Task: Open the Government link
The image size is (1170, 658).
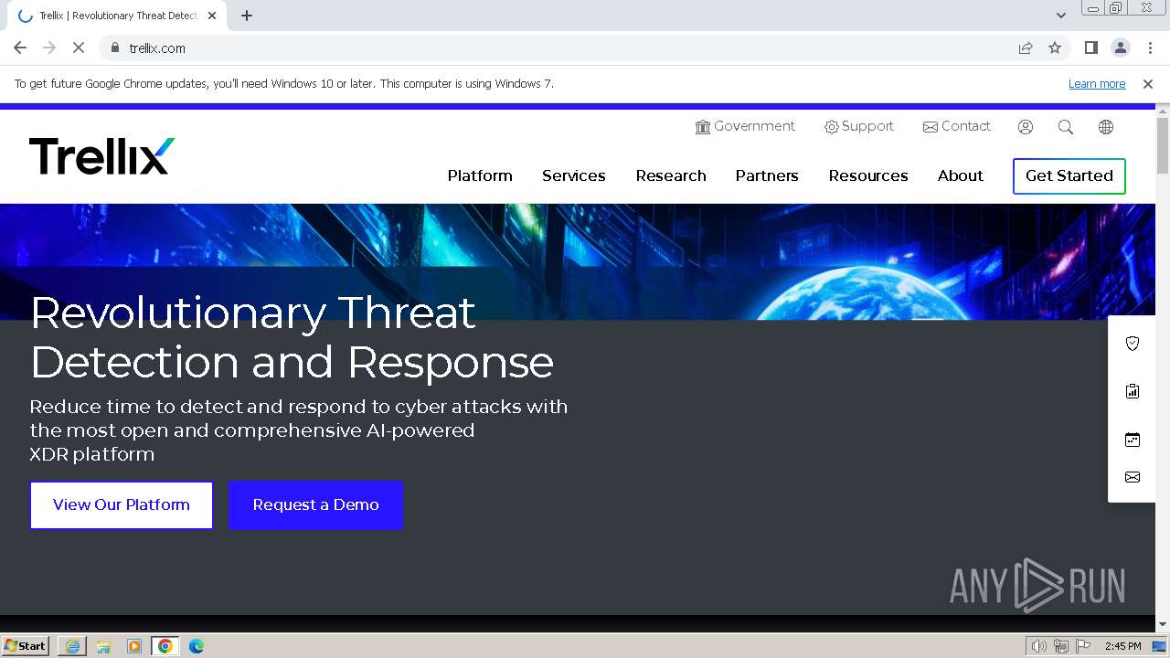Action: click(x=745, y=126)
